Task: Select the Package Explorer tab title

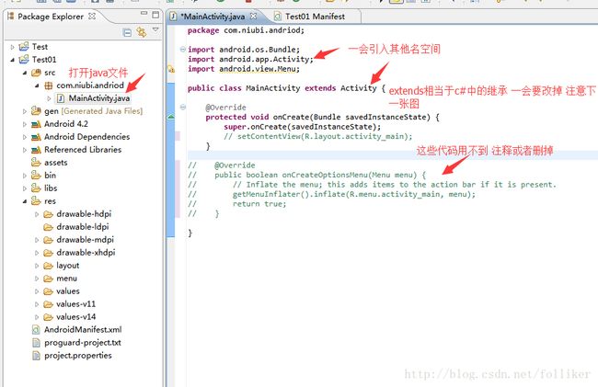Action: tap(51, 17)
